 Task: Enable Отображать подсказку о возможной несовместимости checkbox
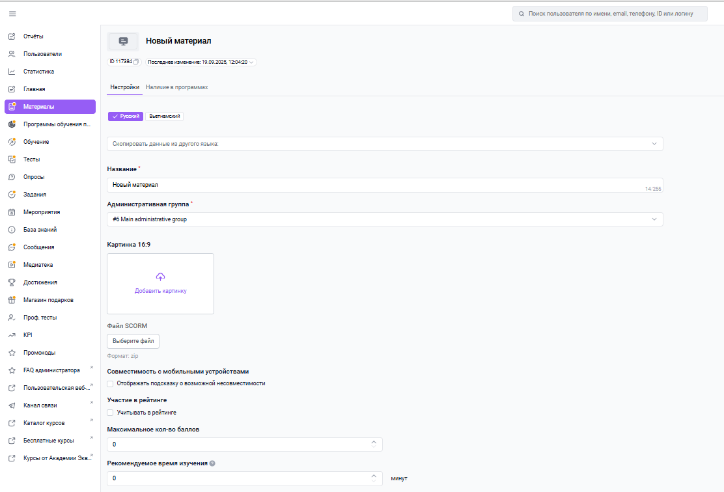pos(110,383)
